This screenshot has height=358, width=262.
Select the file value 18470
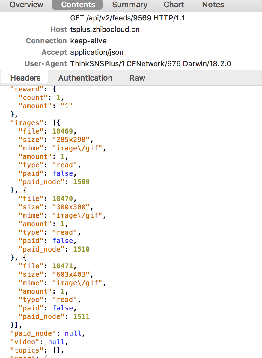(63, 199)
